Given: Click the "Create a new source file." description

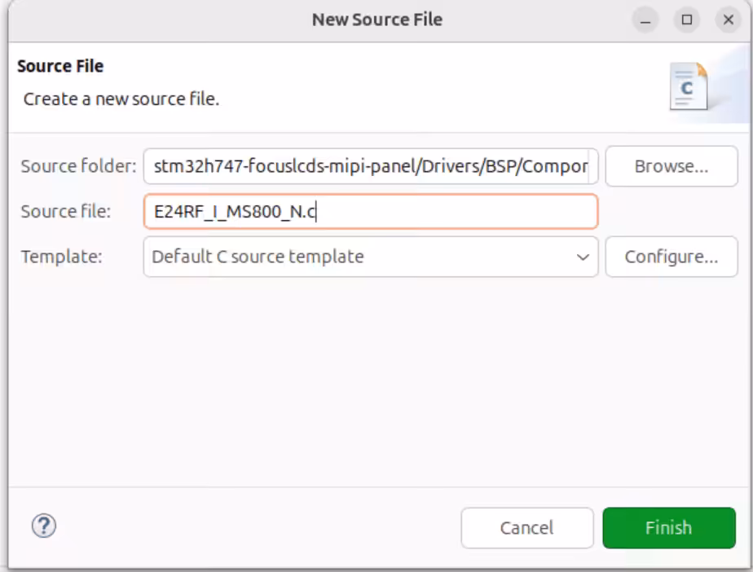Looking at the screenshot, I should [x=121, y=99].
